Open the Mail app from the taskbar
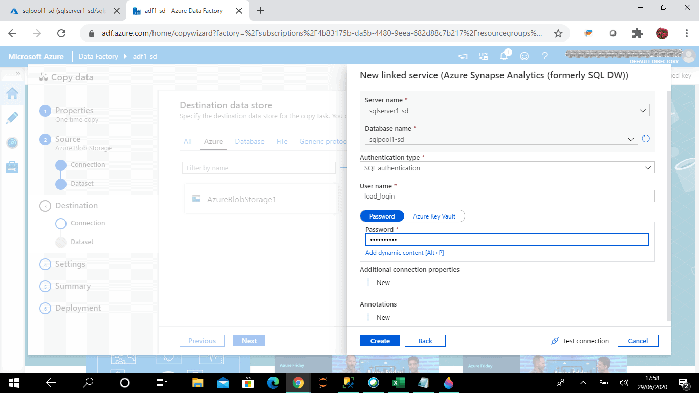The image size is (699, 393). click(x=223, y=382)
